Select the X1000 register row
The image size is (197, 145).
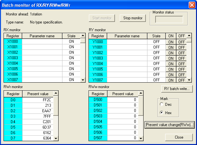(13, 42)
